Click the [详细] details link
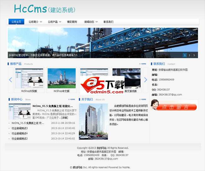205x171 pixels. (x=65, y=117)
